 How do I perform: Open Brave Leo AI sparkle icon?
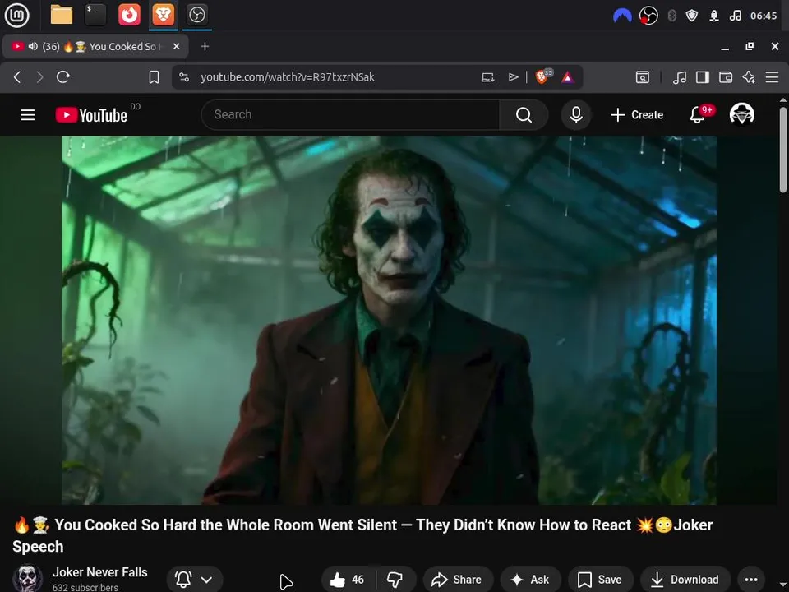click(749, 77)
